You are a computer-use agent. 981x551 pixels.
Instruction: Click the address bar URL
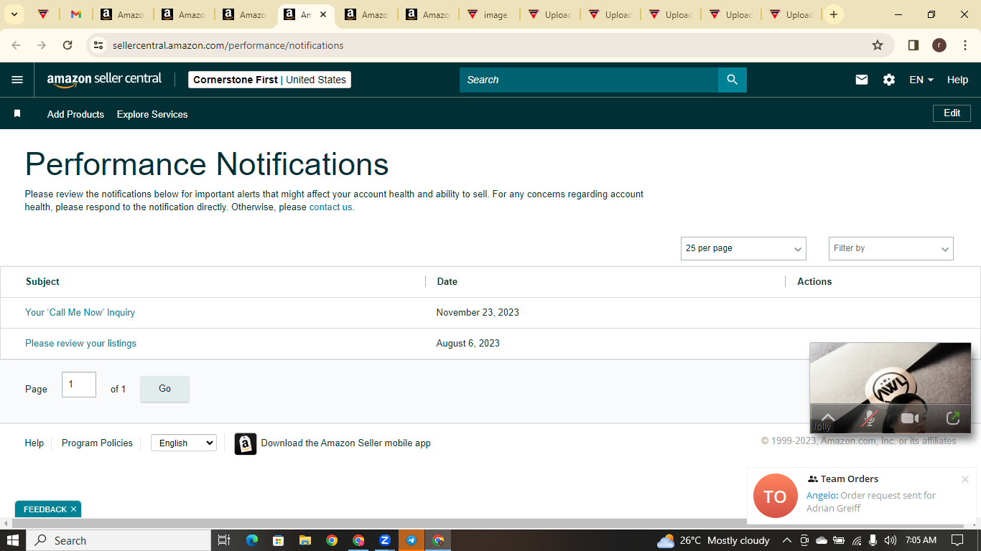(x=228, y=45)
